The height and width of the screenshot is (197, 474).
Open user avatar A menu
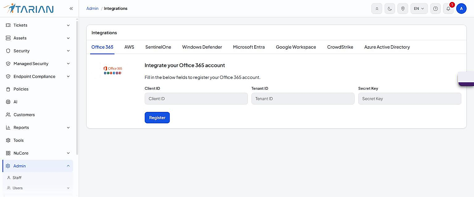click(x=461, y=9)
